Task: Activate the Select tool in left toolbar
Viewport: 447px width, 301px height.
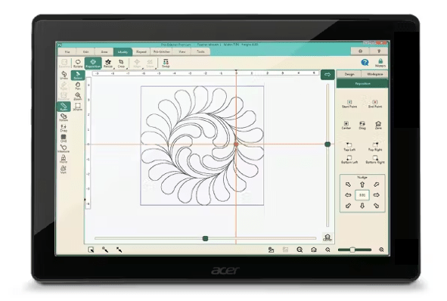Action: pyautogui.click(x=78, y=76)
